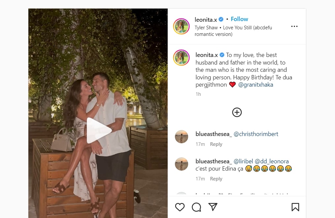Open leonita.x profile picture in header

tap(181, 27)
